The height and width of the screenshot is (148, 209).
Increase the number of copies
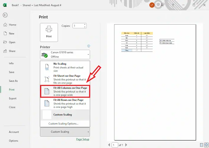[x=85, y=25]
